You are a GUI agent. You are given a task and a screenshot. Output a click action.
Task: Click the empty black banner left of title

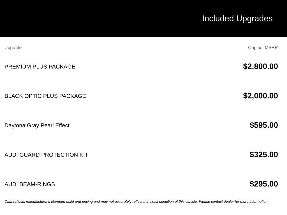click(84, 18)
